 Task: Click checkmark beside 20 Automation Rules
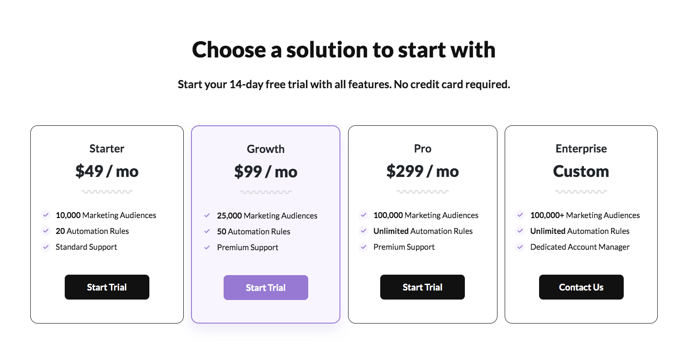click(46, 231)
